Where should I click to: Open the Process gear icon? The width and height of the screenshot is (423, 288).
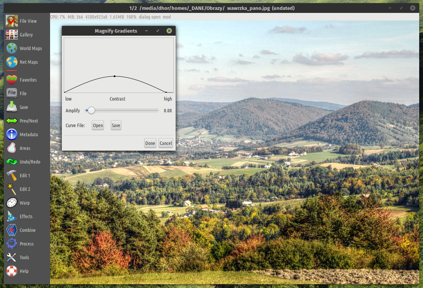click(x=12, y=244)
